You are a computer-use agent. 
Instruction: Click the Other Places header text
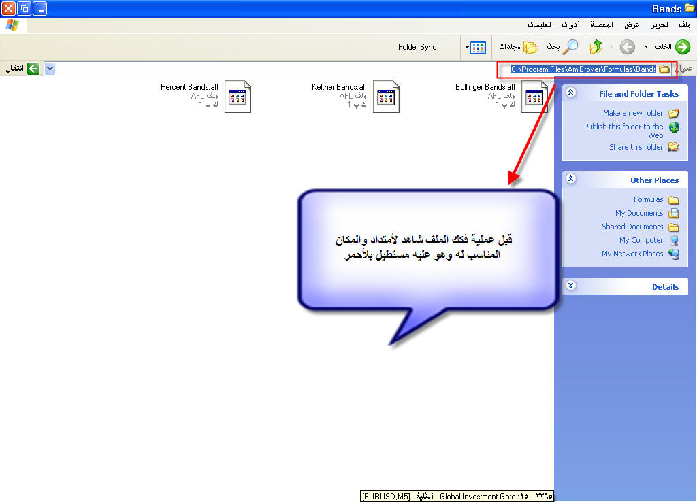pos(654,180)
